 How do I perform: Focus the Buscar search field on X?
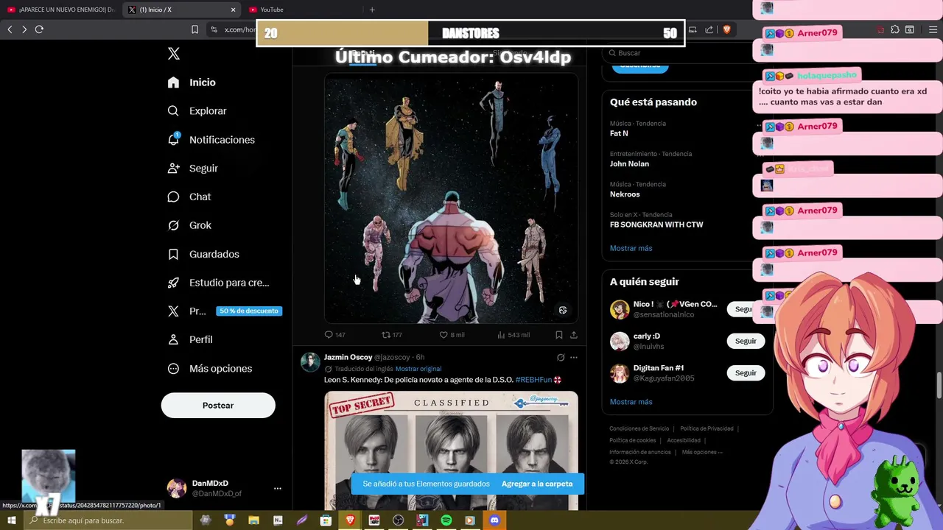tap(678, 53)
